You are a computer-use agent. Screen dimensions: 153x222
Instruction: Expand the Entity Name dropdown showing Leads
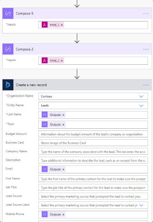coord(141,106)
